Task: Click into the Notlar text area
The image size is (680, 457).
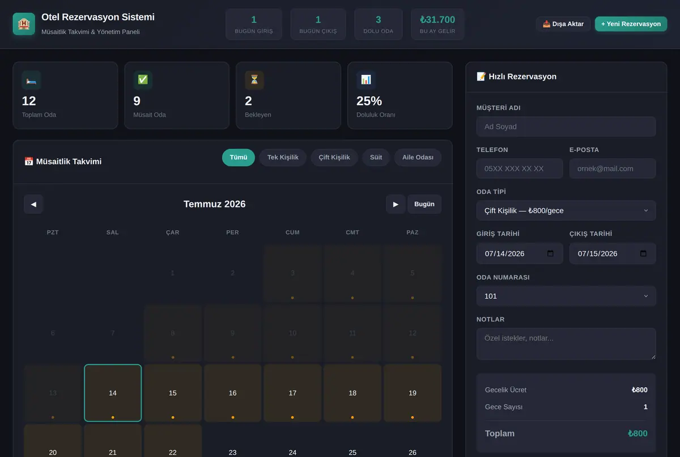Action: 566,344
